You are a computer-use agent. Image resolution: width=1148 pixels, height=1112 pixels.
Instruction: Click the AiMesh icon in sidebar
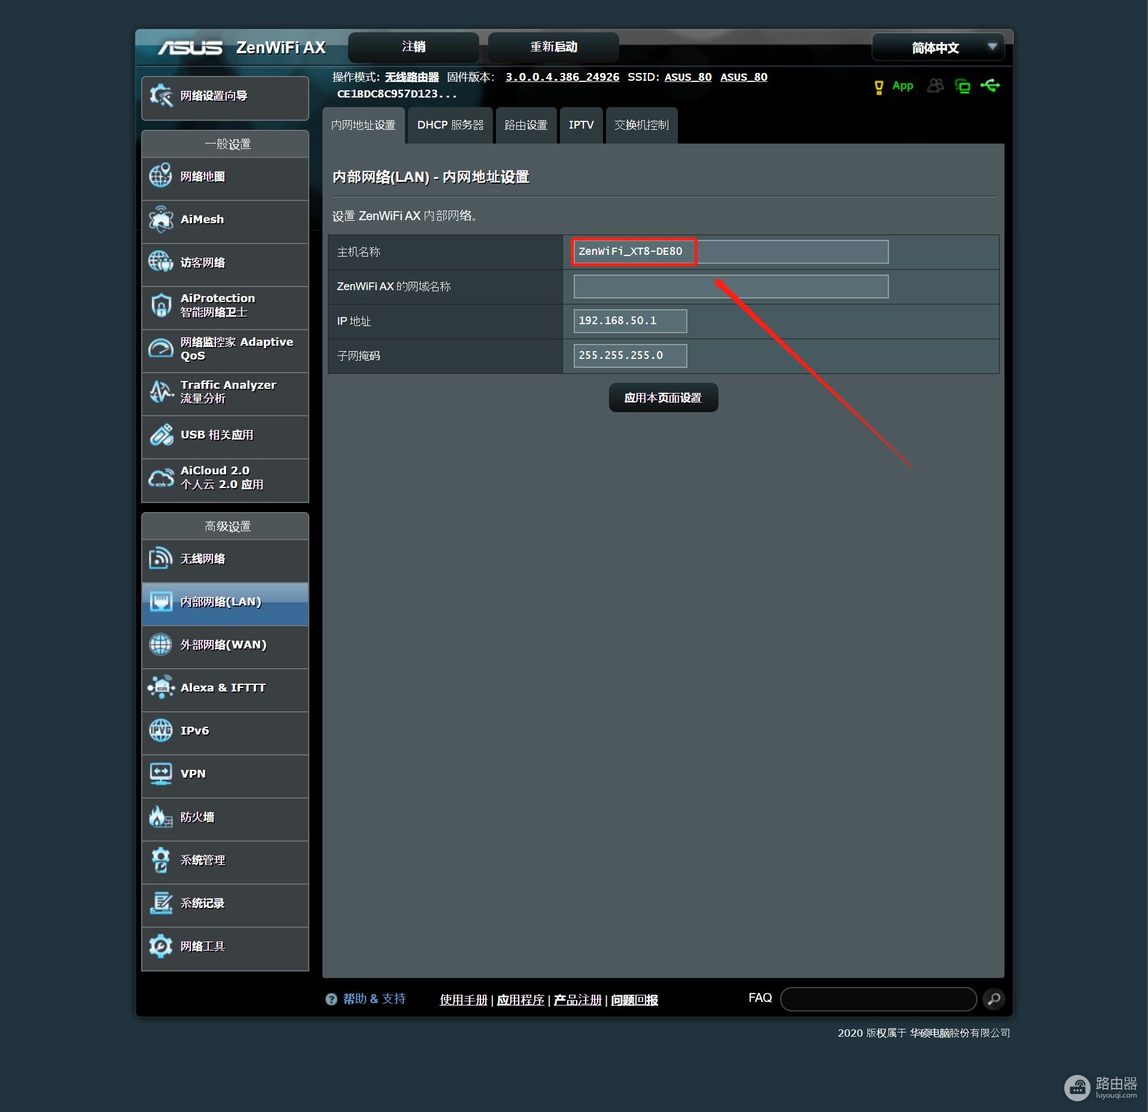pyautogui.click(x=160, y=219)
